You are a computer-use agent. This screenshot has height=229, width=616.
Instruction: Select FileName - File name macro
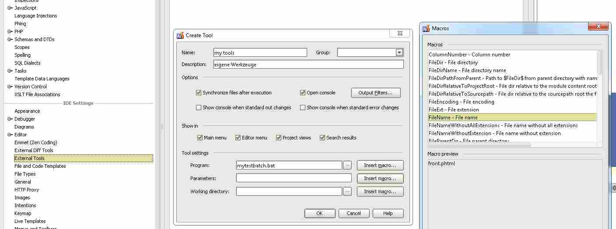click(512, 118)
